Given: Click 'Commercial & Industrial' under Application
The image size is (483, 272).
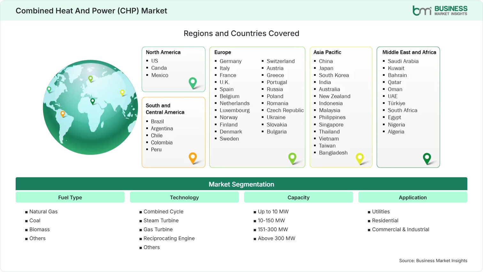Looking at the screenshot, I should coord(401,229).
